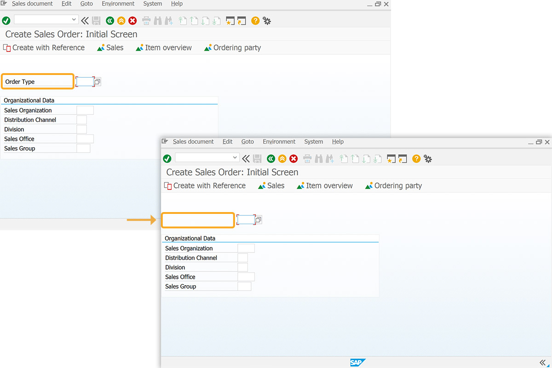Open the System menu in the front window
552x368 pixels.
coord(314,142)
